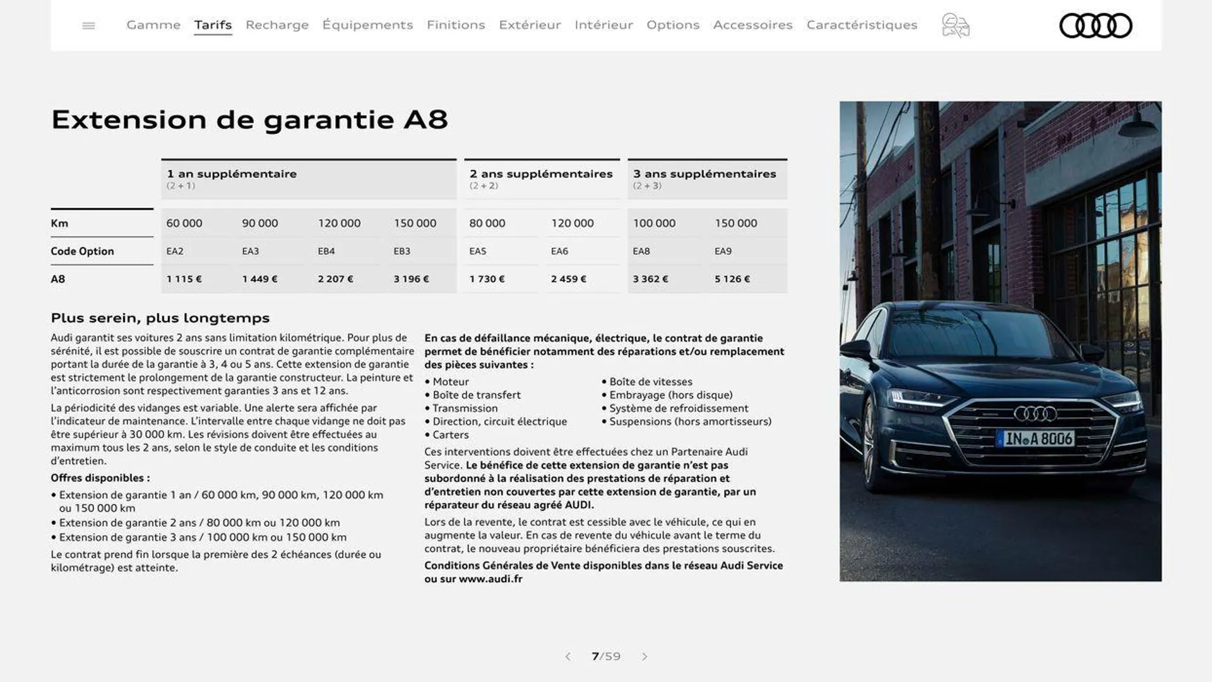Click the price 1 449 €

point(260,279)
